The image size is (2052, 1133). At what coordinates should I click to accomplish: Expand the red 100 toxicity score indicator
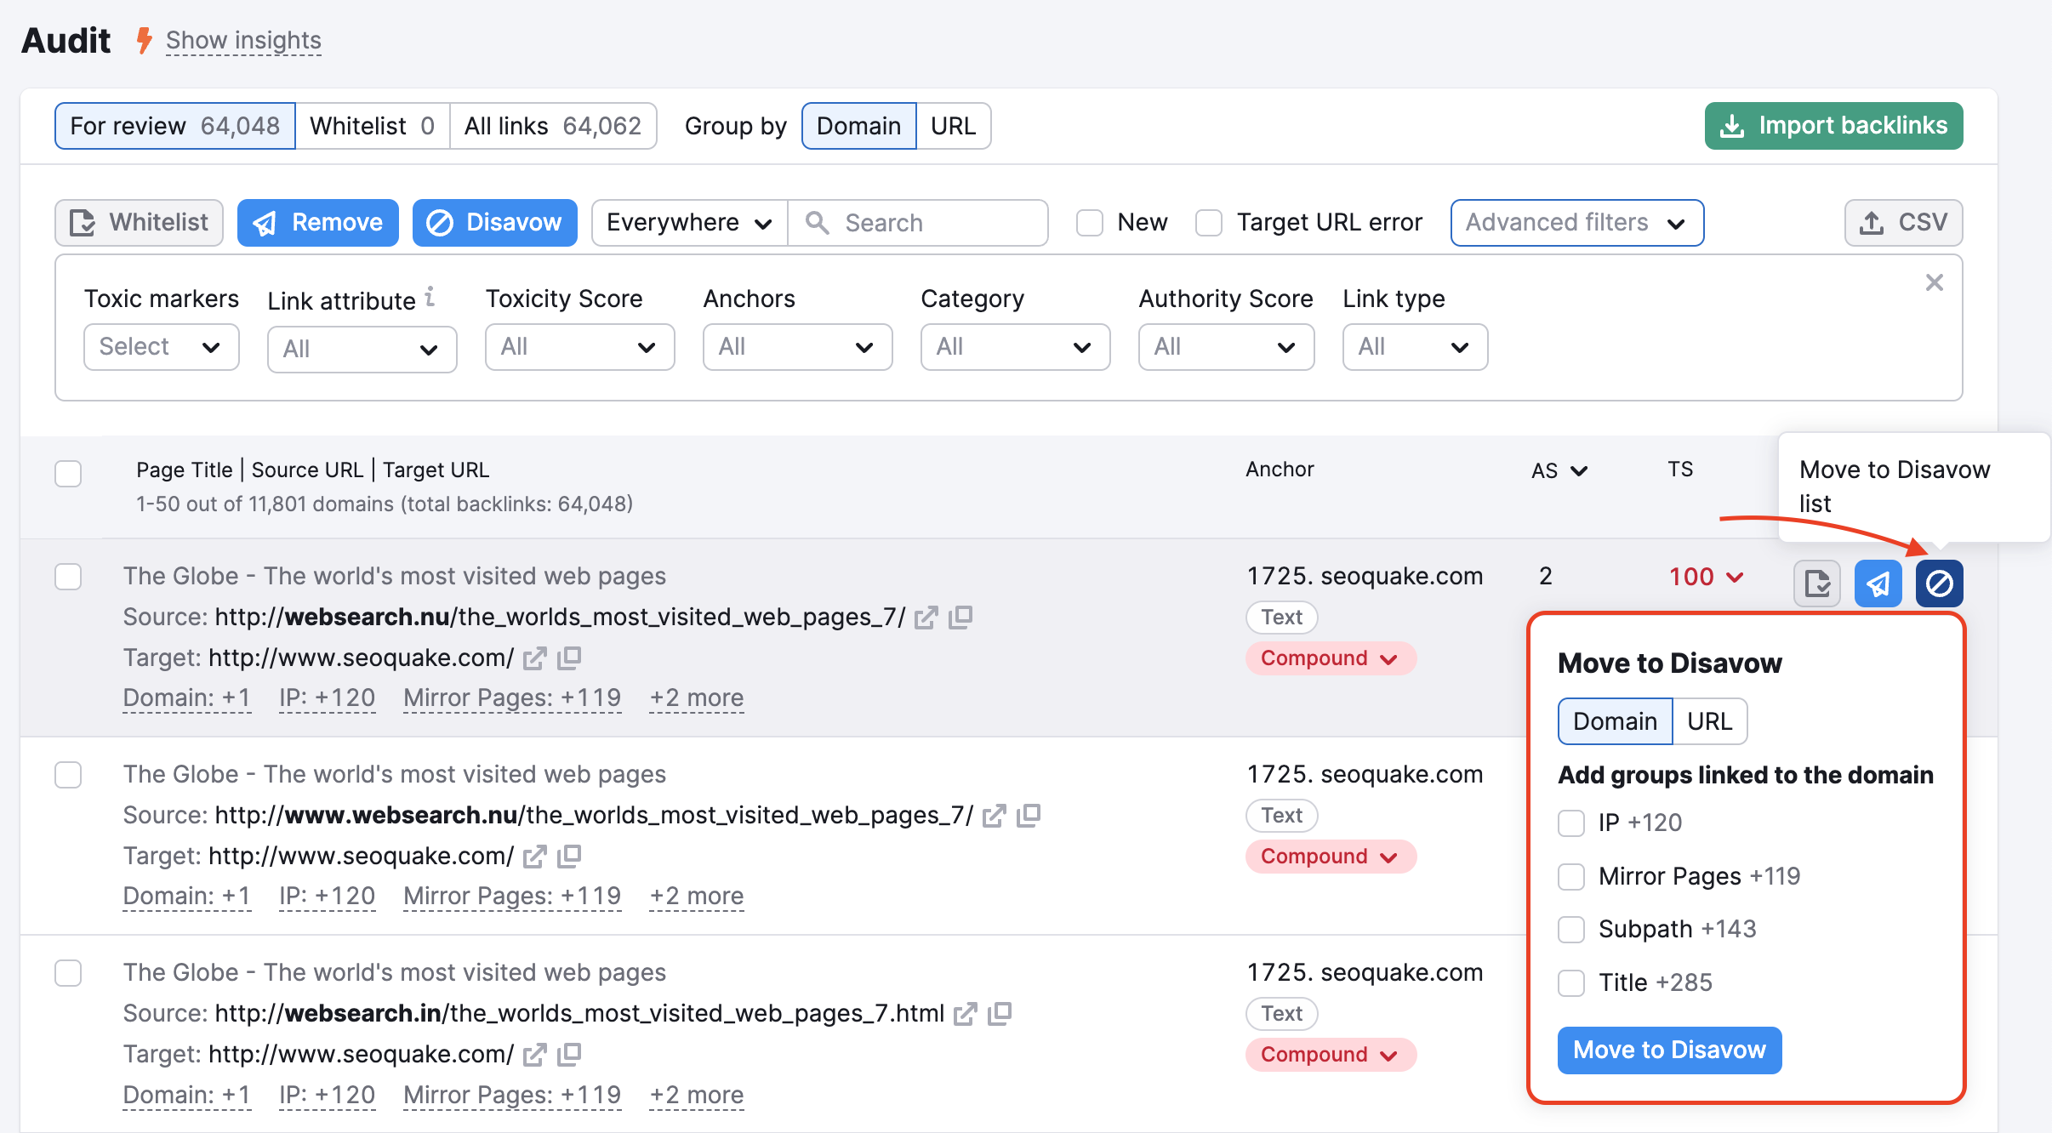click(1705, 576)
